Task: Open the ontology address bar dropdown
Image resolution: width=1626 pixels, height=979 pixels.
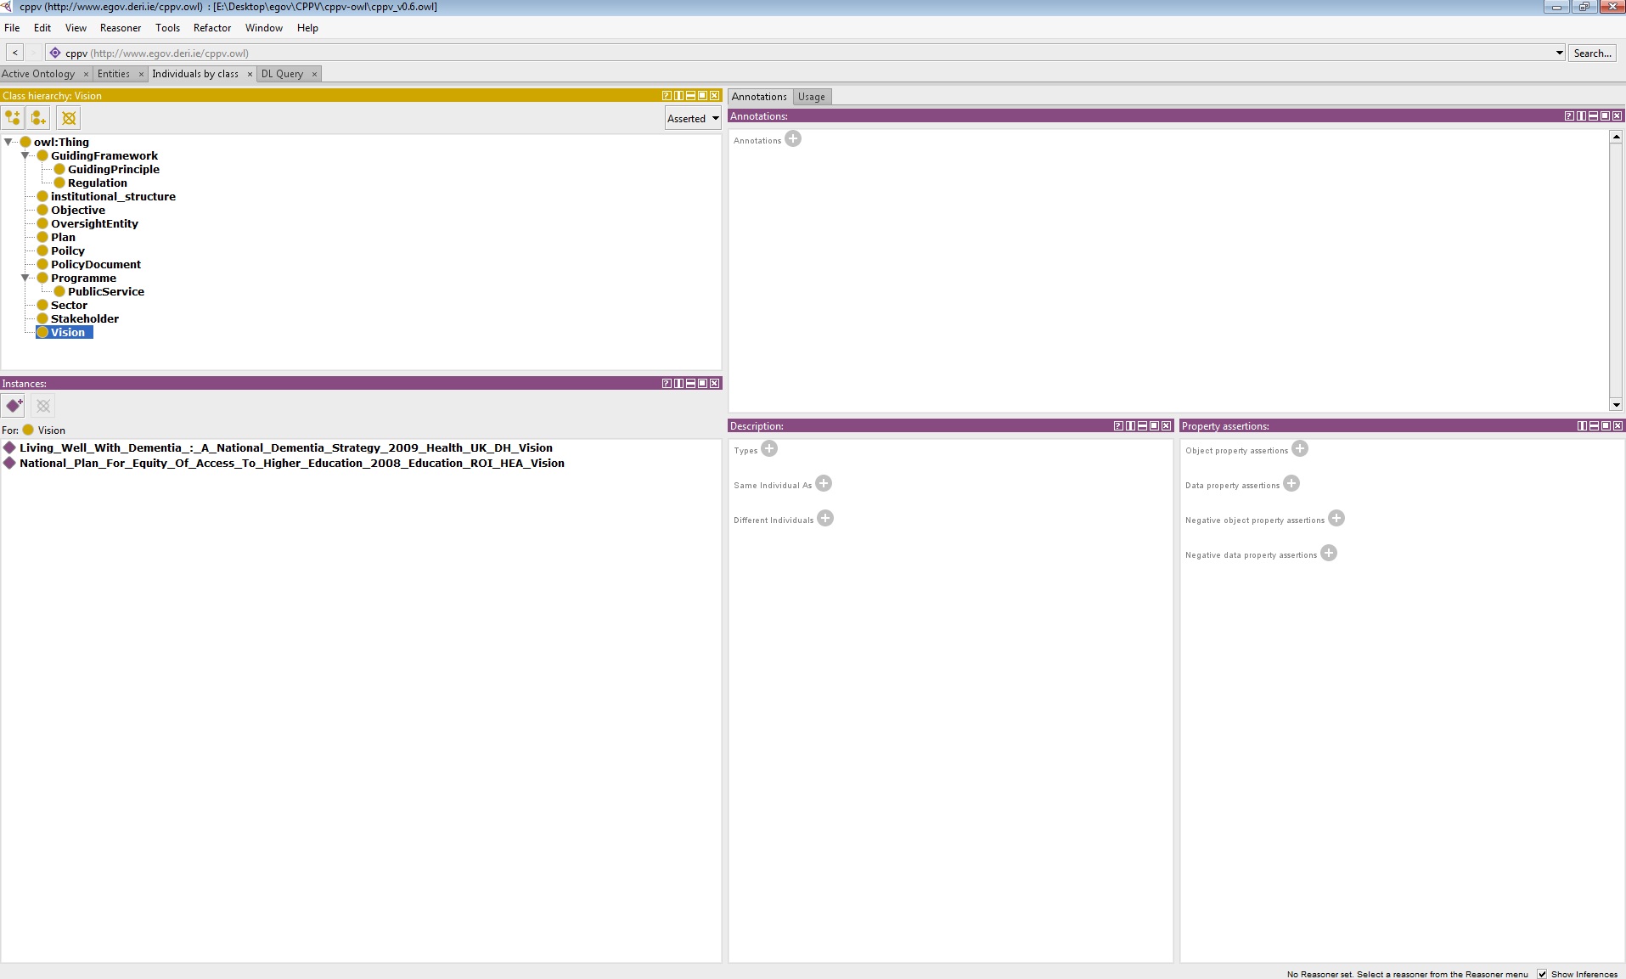Action: (x=1559, y=53)
